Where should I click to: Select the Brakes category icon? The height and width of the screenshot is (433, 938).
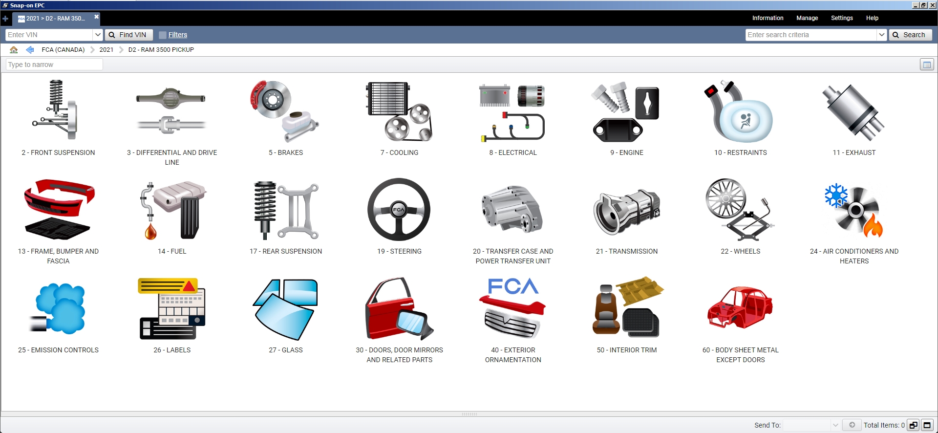pos(285,111)
